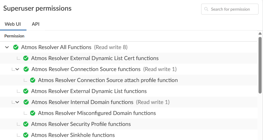Collapse Internal Domain functions node

point(17,102)
